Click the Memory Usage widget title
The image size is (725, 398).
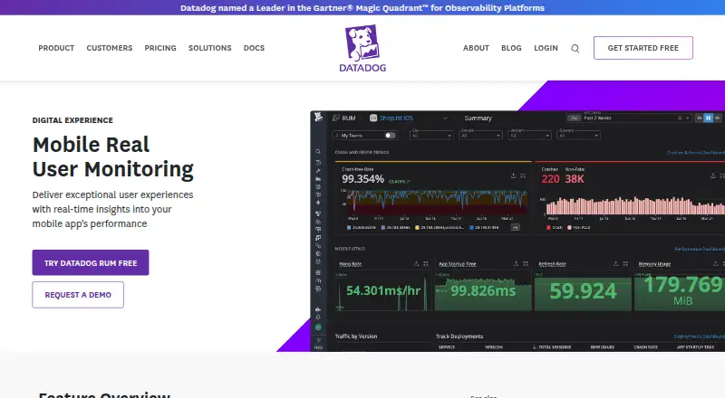pyautogui.click(x=654, y=264)
